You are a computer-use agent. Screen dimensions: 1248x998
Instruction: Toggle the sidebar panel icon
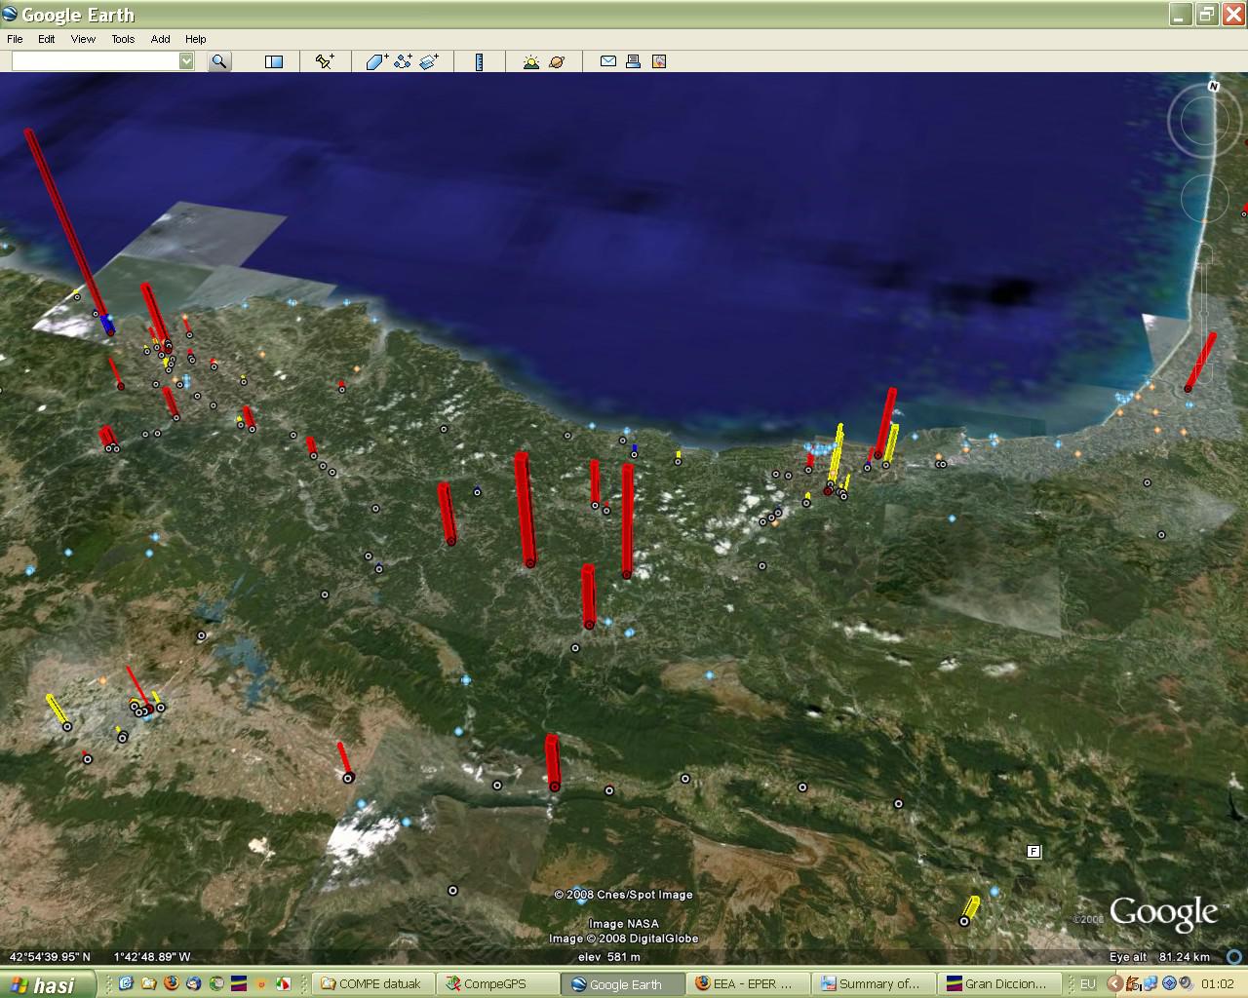274,61
